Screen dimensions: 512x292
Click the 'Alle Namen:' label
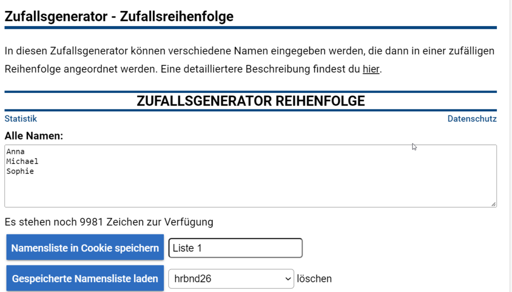pos(33,136)
